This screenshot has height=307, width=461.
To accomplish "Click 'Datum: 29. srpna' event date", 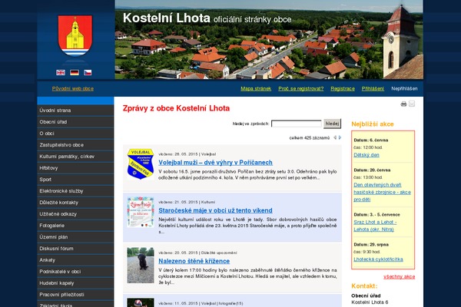I will click(x=371, y=244).
